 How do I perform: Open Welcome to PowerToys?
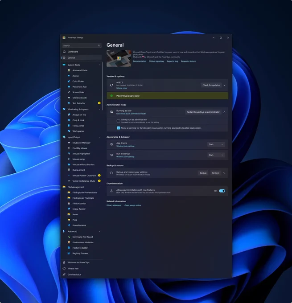pyautogui.click(x=82, y=262)
